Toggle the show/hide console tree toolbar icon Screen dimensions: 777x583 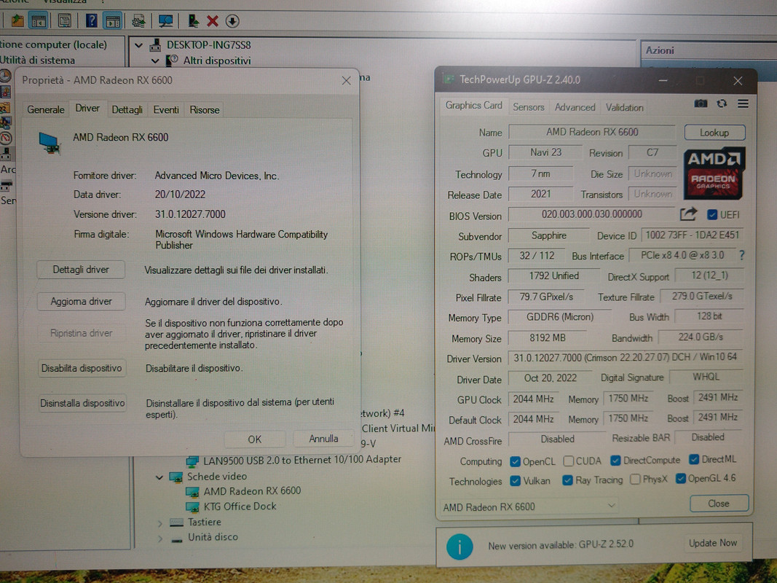39,21
